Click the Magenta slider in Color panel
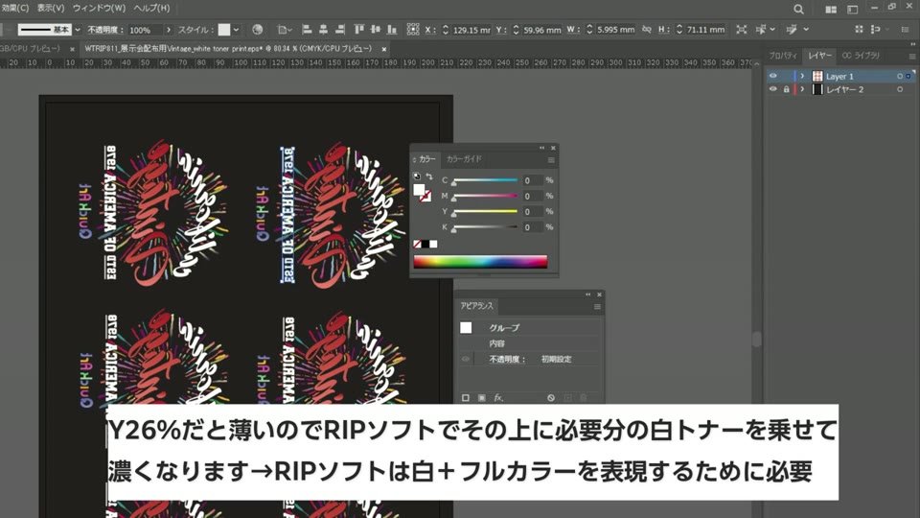Image resolution: width=920 pixels, height=518 pixels. [485, 196]
